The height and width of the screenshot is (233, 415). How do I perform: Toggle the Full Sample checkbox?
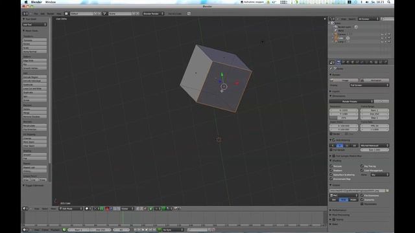pos(331,150)
